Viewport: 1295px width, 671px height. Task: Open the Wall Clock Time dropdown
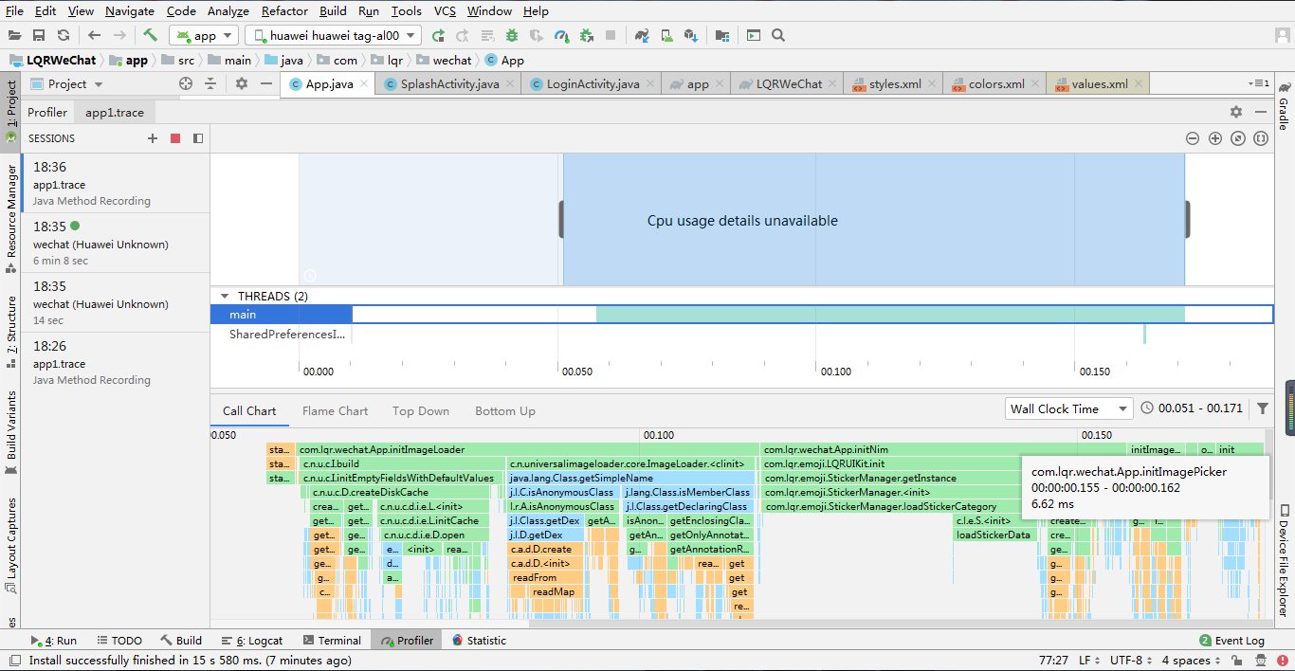point(1069,408)
